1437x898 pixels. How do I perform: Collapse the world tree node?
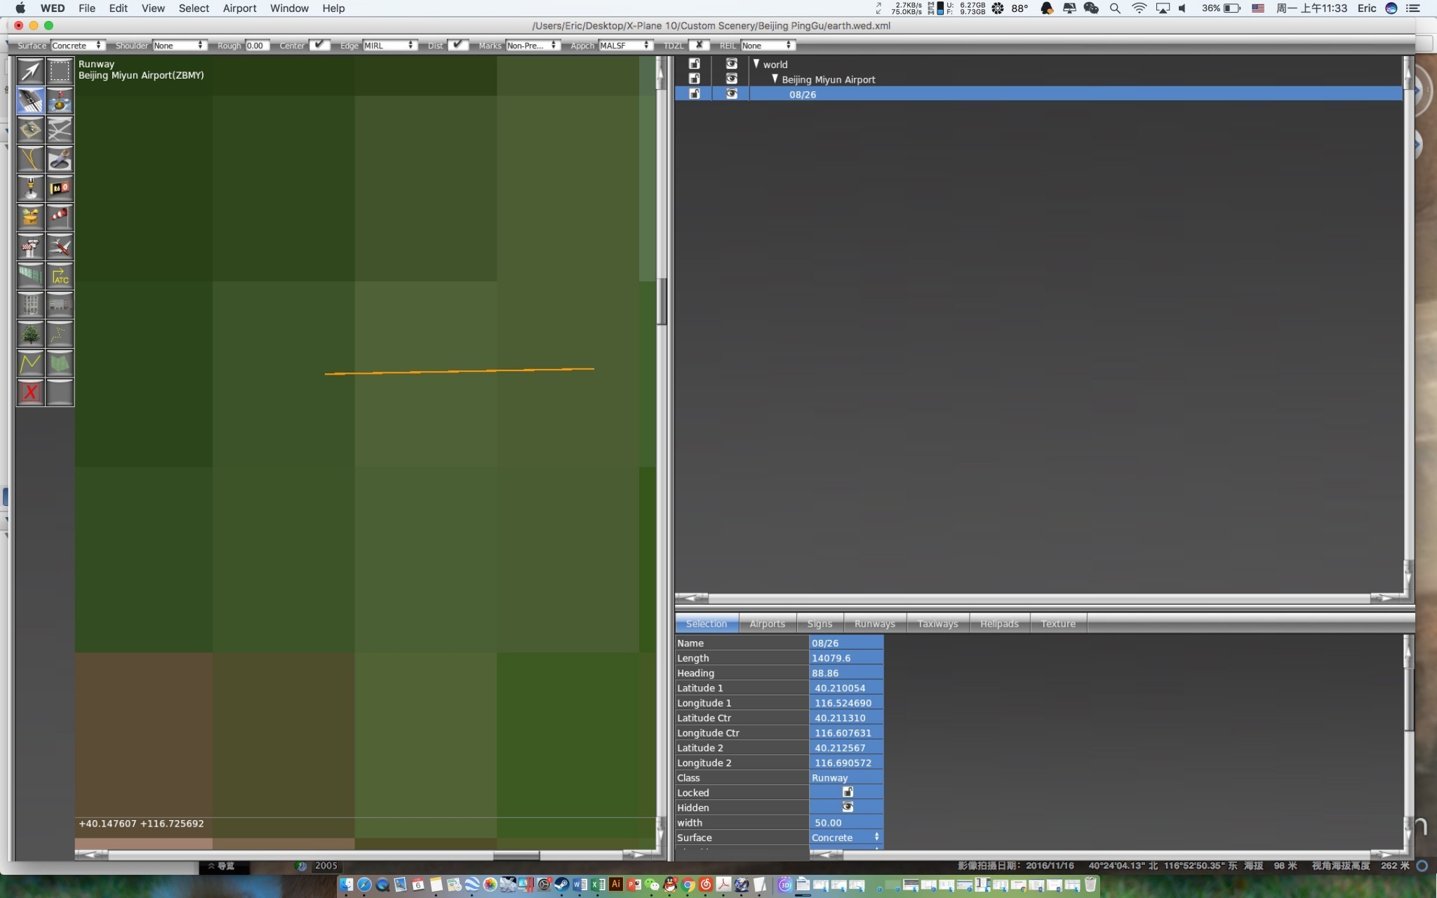[756, 64]
